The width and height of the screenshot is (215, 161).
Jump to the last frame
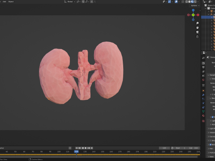click(x=92, y=148)
